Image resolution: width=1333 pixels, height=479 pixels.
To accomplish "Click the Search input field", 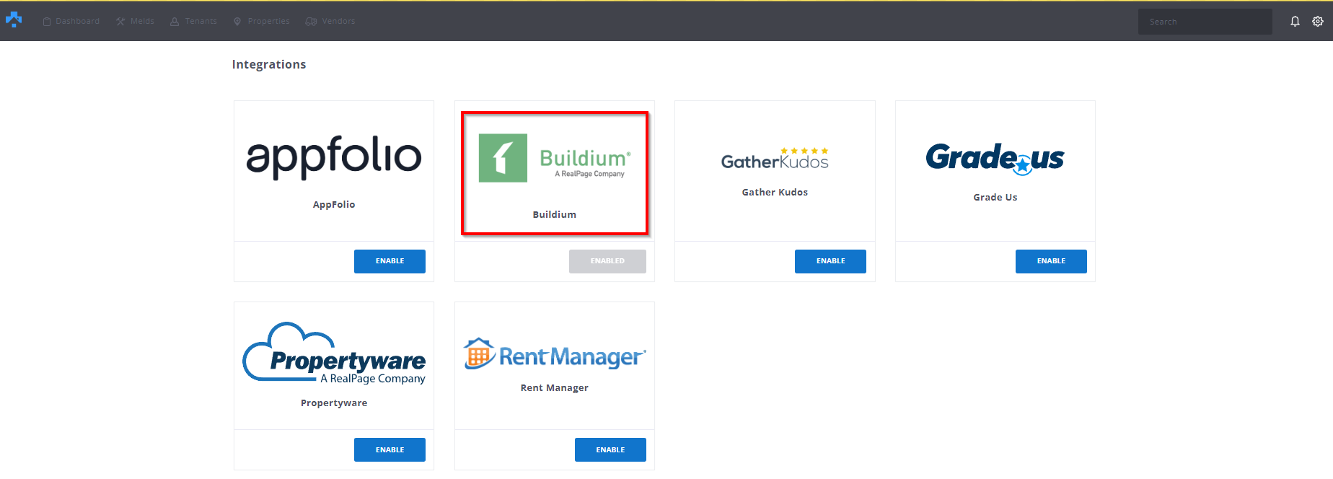I will 1205,22.
